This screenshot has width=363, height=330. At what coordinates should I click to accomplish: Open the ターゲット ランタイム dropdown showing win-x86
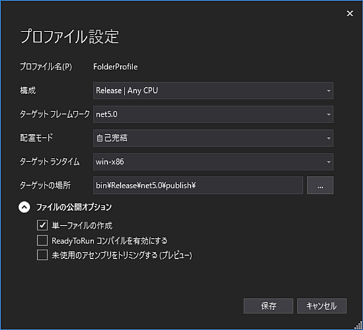213,162
